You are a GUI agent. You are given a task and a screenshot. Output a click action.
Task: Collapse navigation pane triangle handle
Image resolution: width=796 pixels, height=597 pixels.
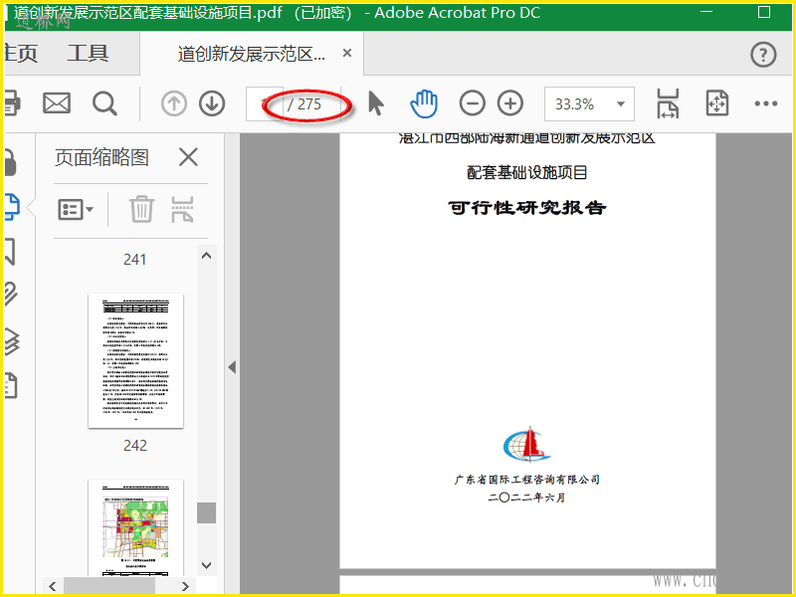click(232, 367)
